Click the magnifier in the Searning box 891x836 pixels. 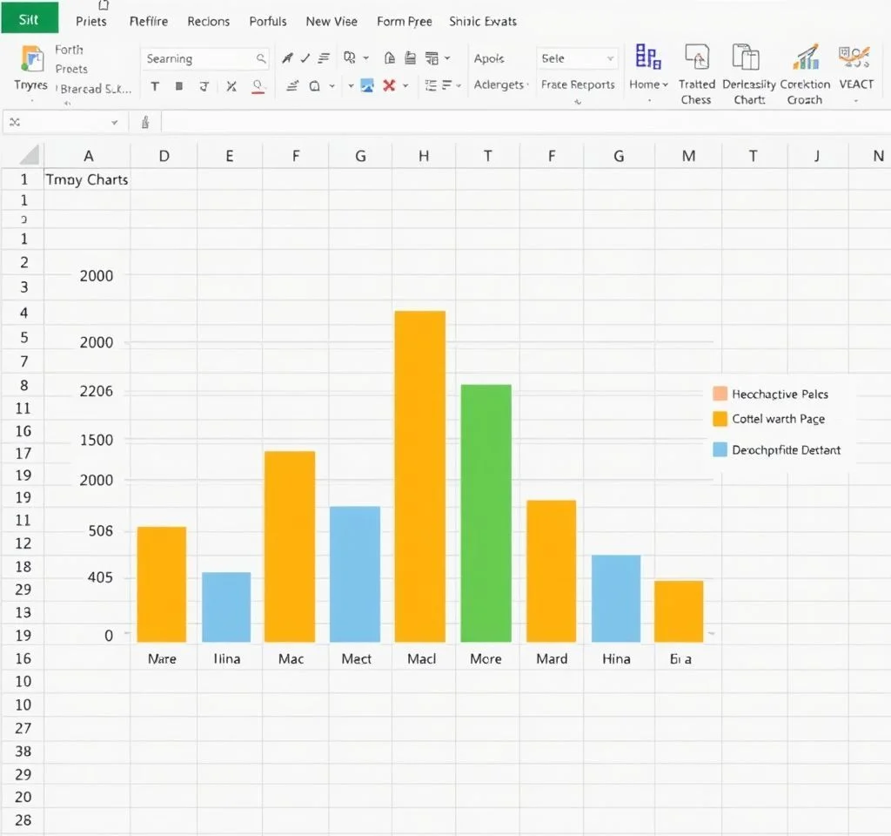coord(260,59)
